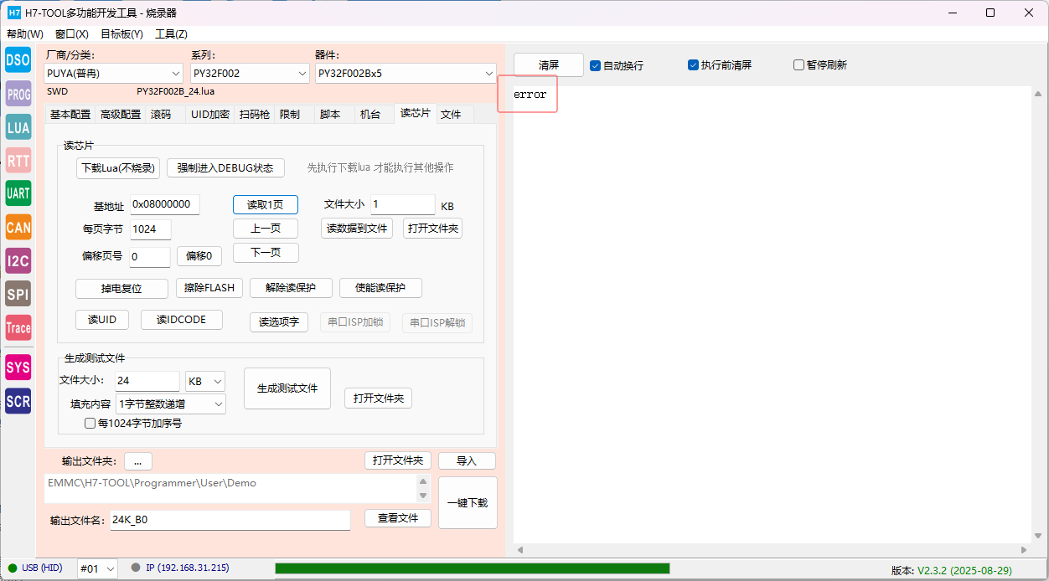Open the DSO oscilloscope sidebar icon
This screenshot has width=1049, height=581.
point(18,59)
